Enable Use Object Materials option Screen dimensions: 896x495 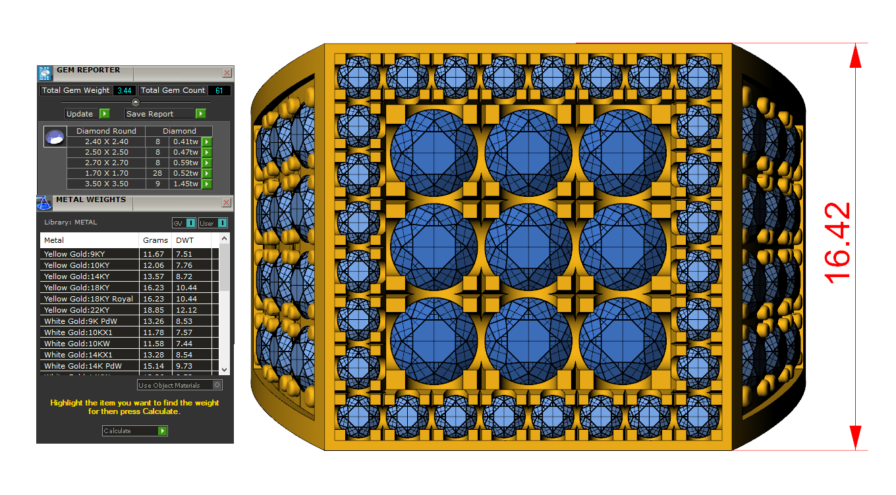click(217, 385)
